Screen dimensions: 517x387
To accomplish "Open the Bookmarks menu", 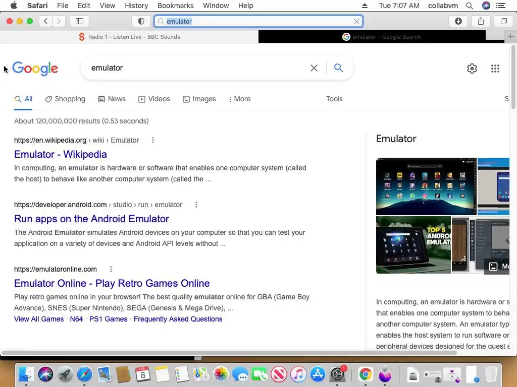I will (x=175, y=6).
